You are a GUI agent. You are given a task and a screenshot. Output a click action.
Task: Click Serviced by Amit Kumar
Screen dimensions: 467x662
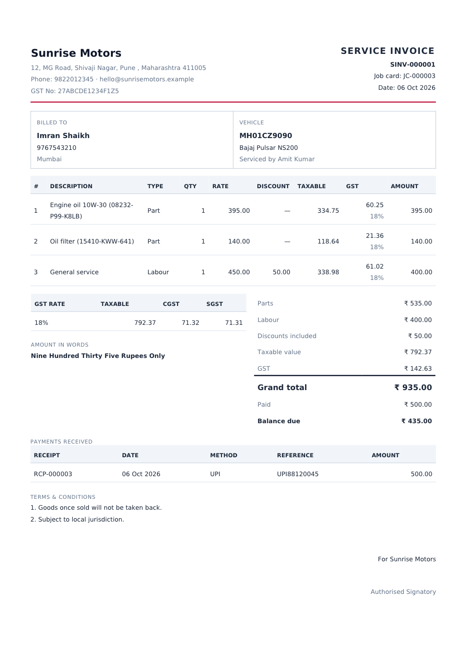click(x=277, y=159)
